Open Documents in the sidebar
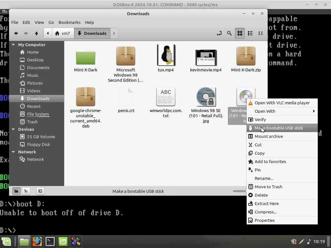 (x=37, y=68)
